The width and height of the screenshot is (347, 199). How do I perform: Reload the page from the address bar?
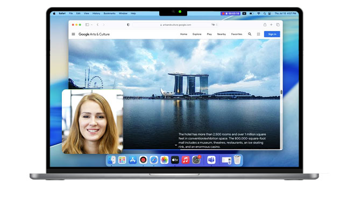(x=217, y=25)
